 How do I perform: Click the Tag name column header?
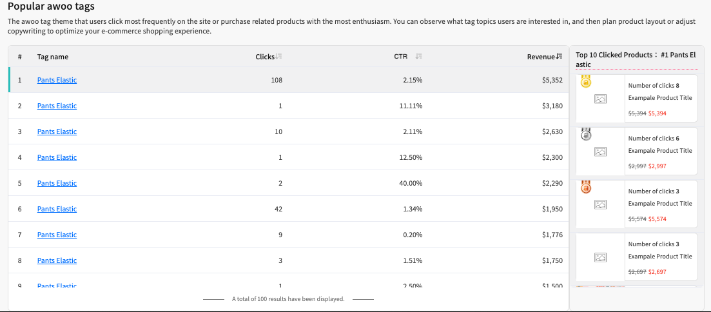point(53,57)
